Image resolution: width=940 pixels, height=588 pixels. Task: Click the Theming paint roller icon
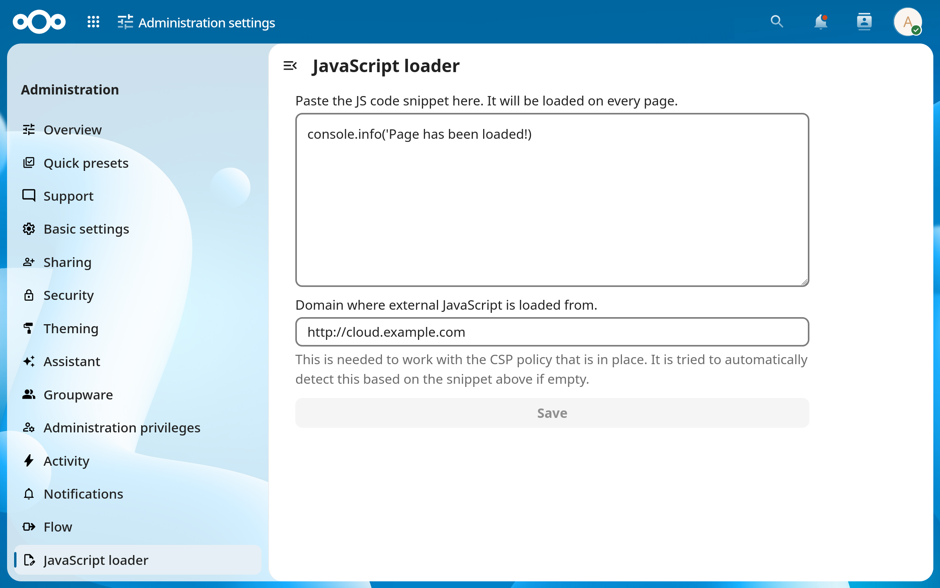click(x=29, y=328)
